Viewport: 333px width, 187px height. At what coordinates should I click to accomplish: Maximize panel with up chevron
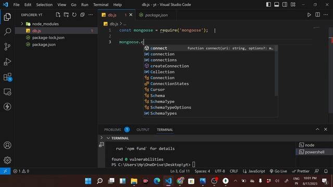click(x=317, y=129)
